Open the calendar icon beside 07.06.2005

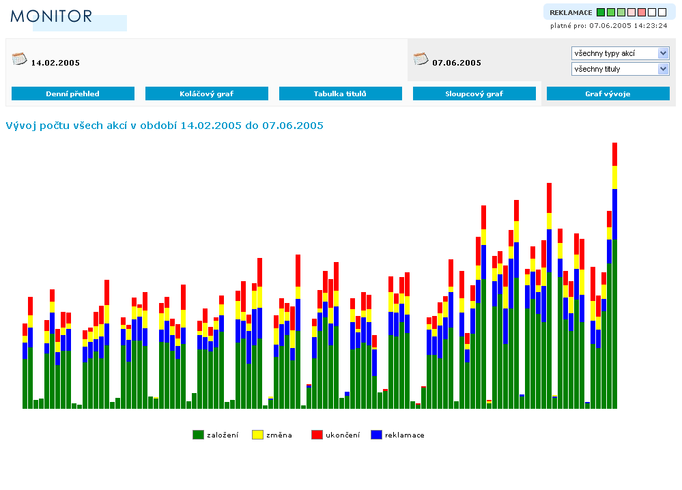421,59
